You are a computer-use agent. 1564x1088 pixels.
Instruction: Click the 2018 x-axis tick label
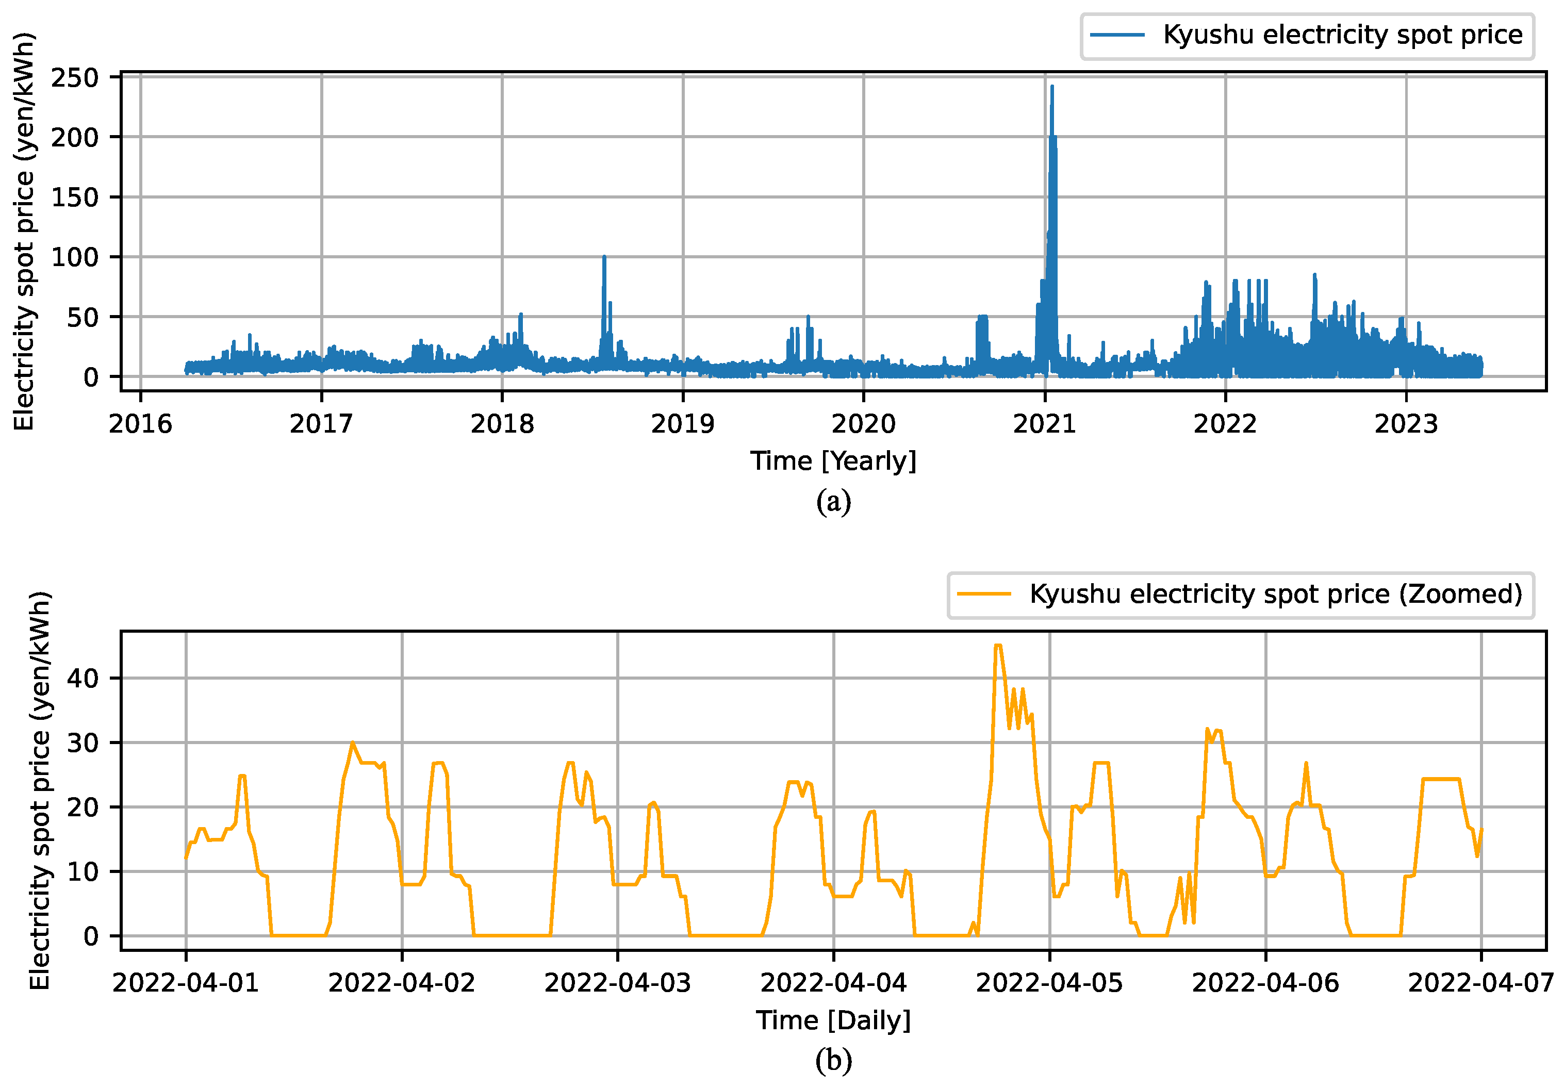point(502,424)
